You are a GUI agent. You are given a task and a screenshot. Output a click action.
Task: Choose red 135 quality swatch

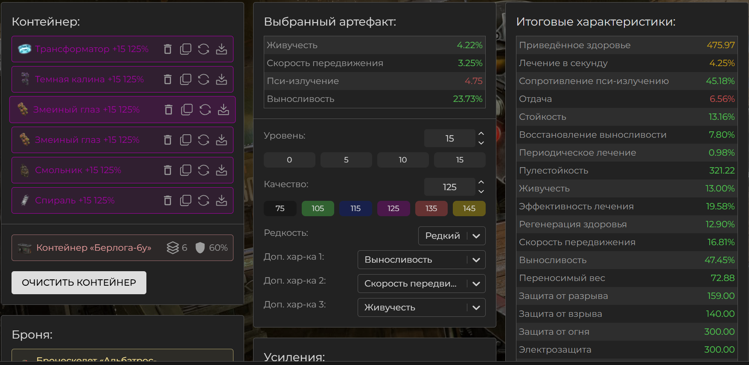point(431,209)
